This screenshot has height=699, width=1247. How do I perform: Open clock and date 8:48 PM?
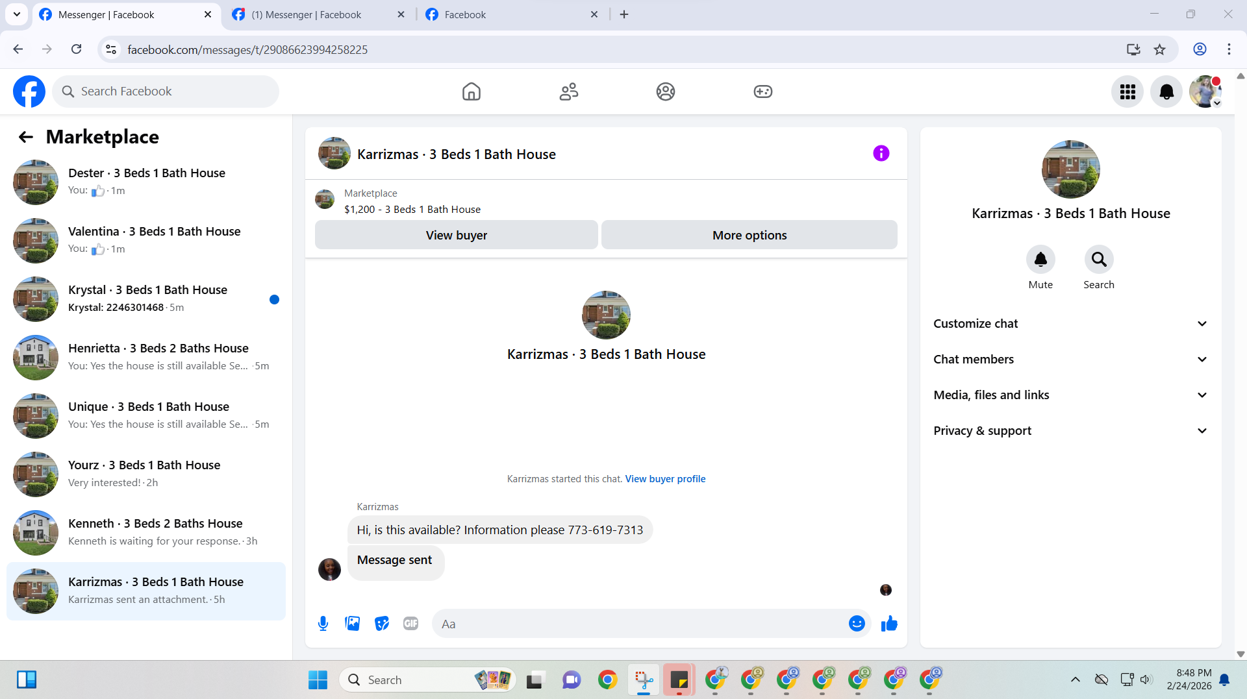point(1189,680)
